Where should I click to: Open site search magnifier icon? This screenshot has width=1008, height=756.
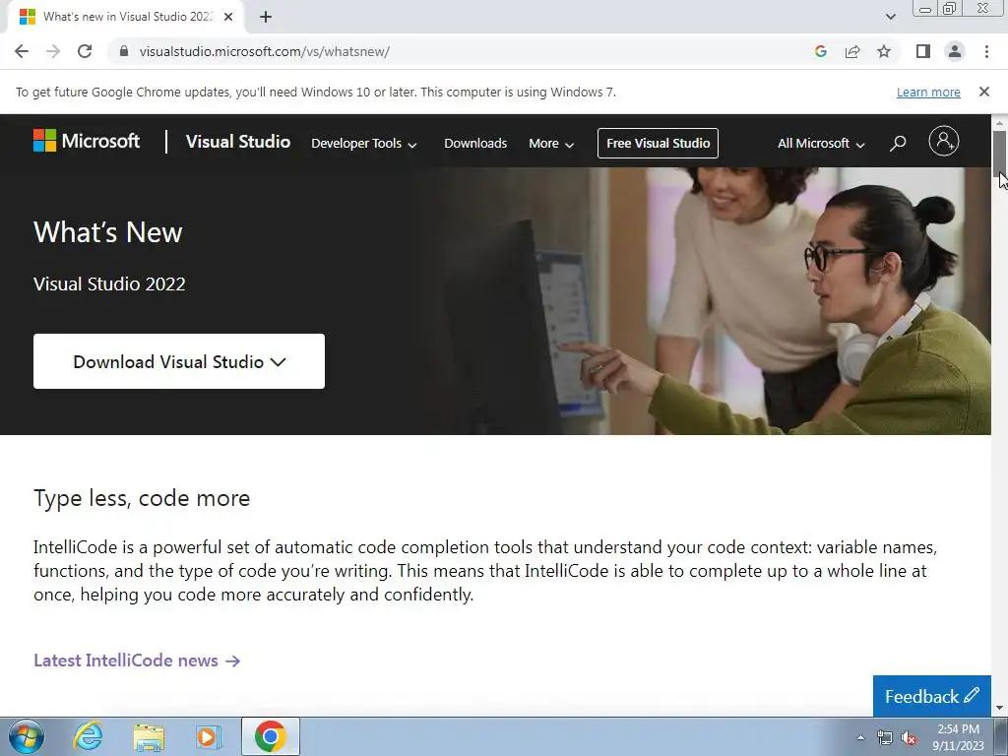click(x=898, y=144)
